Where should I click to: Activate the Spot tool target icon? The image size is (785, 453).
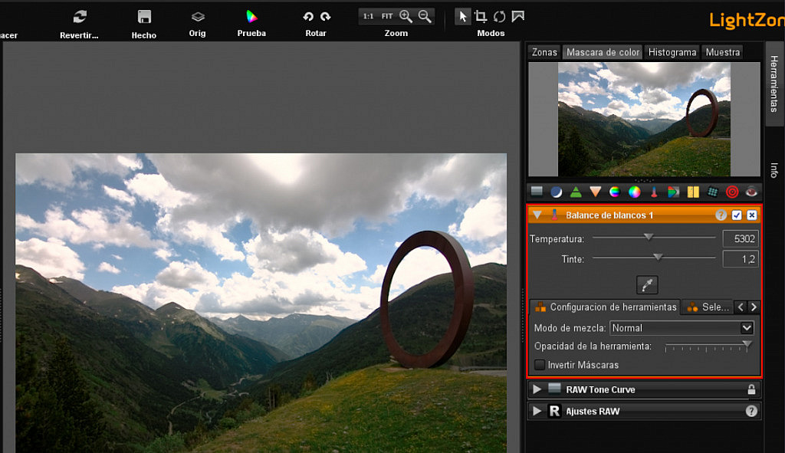point(731,192)
